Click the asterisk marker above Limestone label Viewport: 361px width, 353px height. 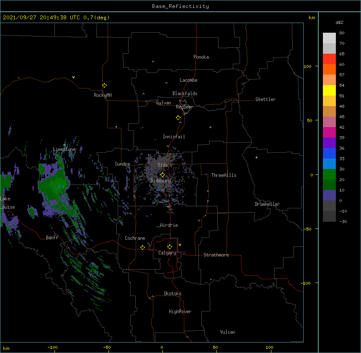point(64,145)
